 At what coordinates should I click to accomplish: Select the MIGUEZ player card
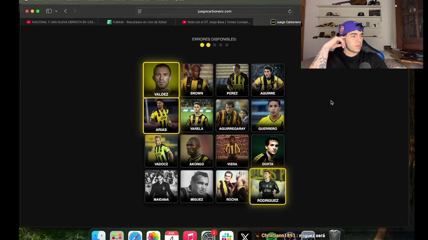pyautogui.click(x=197, y=186)
